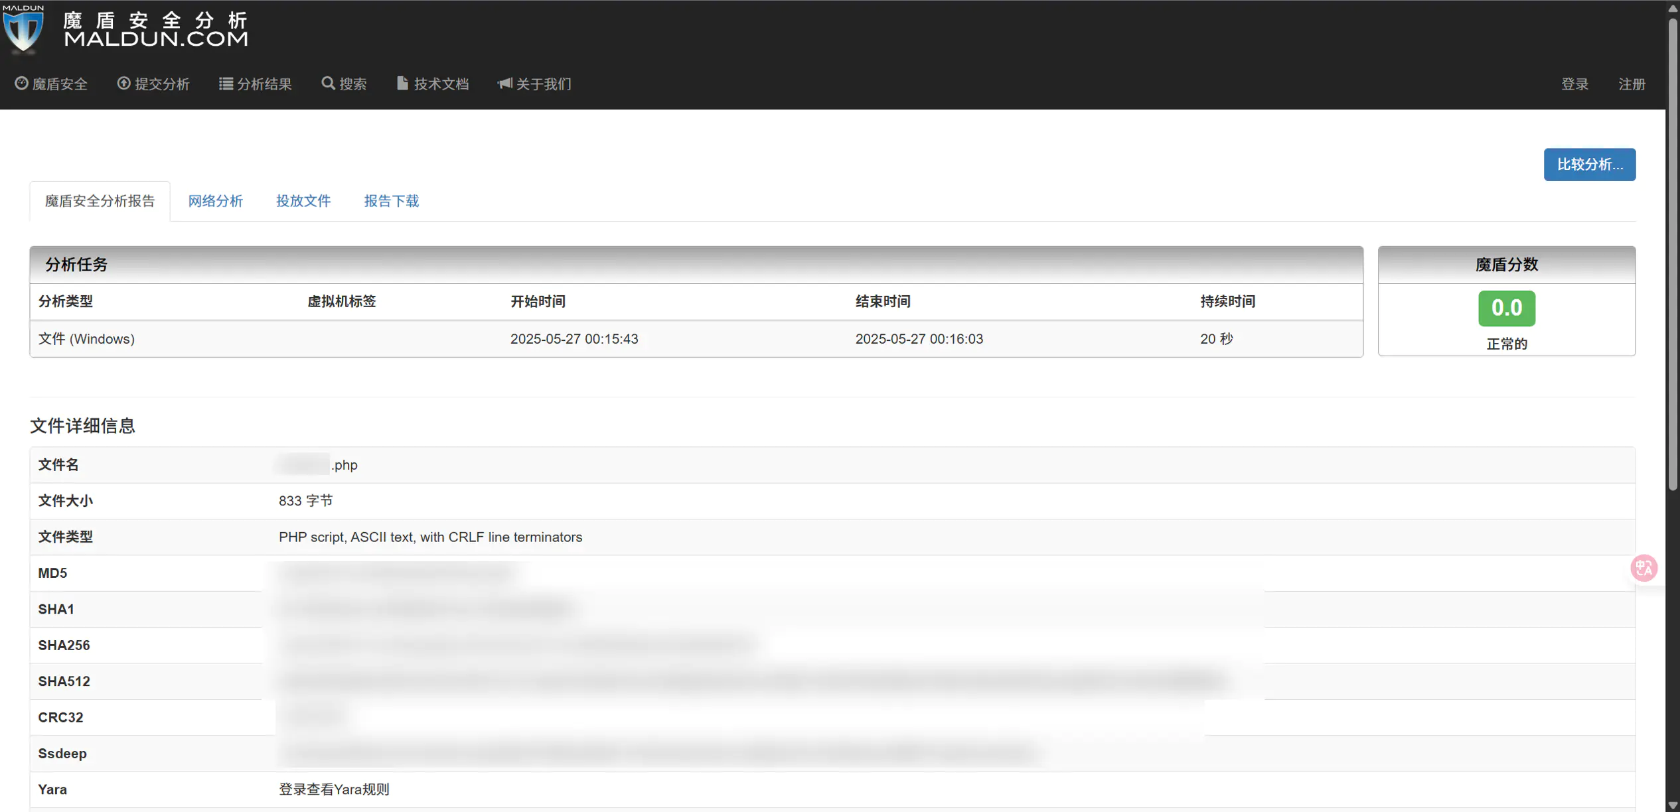
Task: Click the upload icon beside 提交分析
Action: pyautogui.click(x=123, y=84)
